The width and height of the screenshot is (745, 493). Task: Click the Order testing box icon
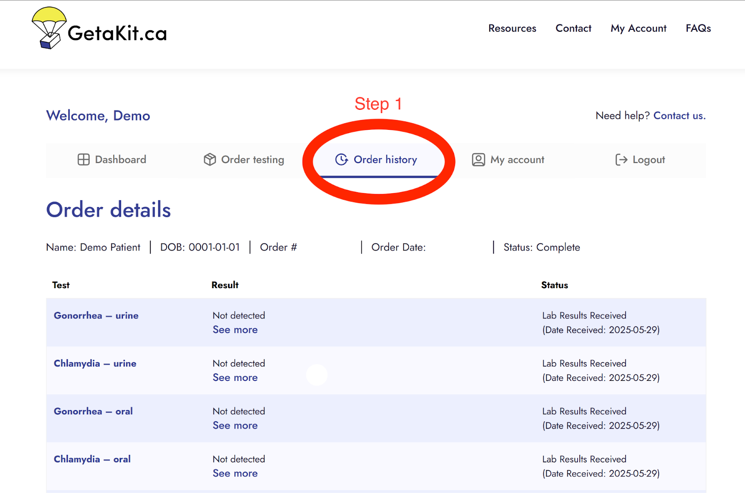pos(210,160)
